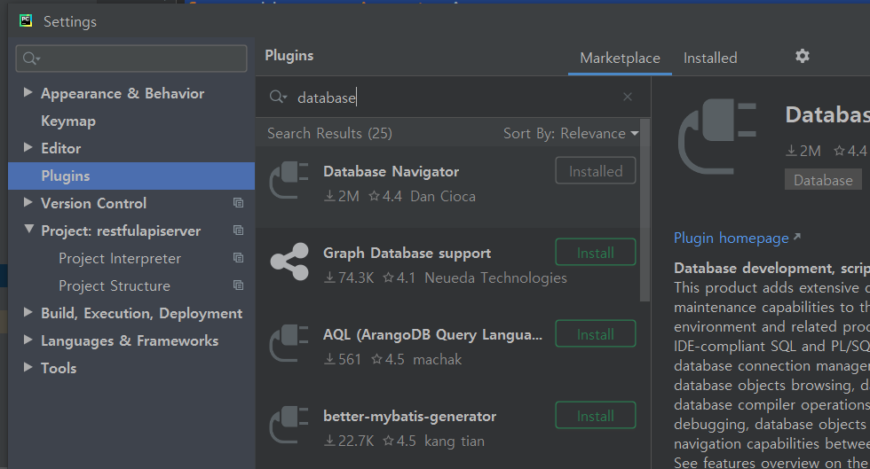Select Keymap in settings tree
This screenshot has width=870, height=469.
coord(131,121)
